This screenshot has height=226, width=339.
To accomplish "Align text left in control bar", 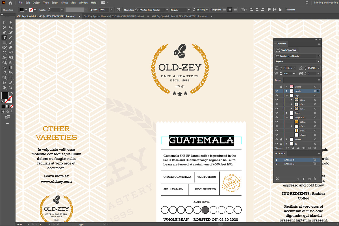I will click(x=225, y=10).
